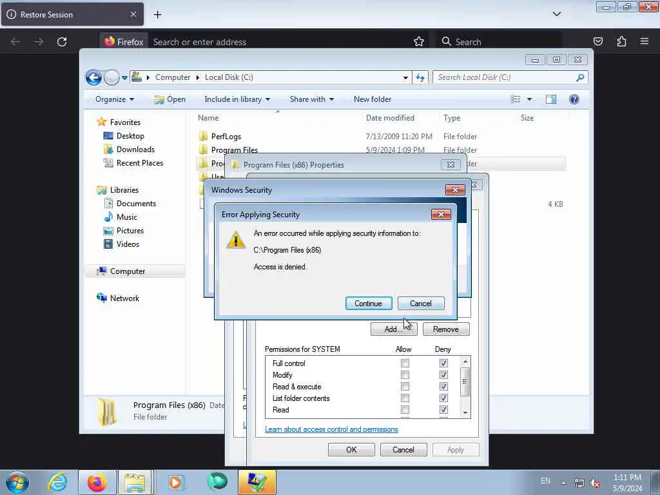Toggle Deny checkbox for List folder contents
Viewport: 660px width, 495px height.
pyautogui.click(x=443, y=398)
